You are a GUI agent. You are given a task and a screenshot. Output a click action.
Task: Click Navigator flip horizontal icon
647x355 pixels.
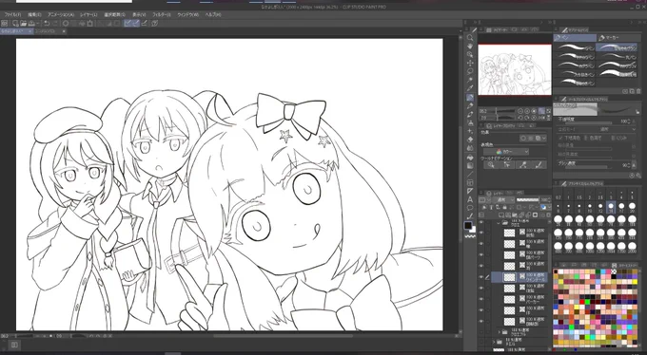541,118
